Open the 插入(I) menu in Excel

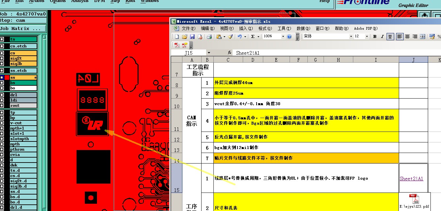(x=246, y=28)
